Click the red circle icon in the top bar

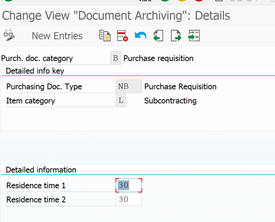(x=198, y=1)
